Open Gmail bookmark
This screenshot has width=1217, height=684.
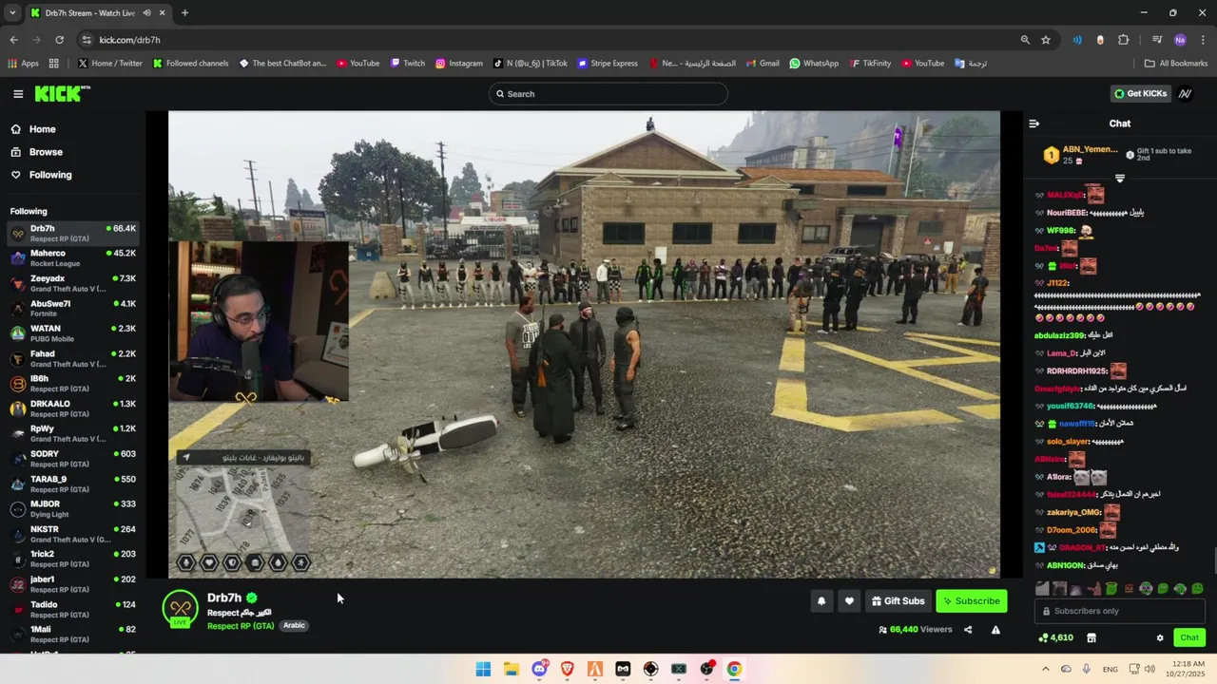(762, 64)
